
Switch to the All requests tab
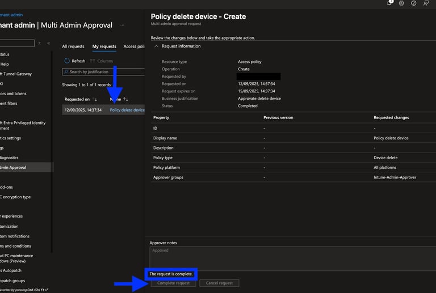[x=73, y=46]
